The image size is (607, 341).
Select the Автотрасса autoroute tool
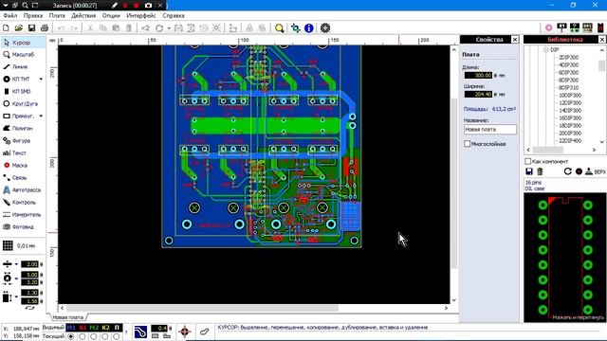[23, 189]
